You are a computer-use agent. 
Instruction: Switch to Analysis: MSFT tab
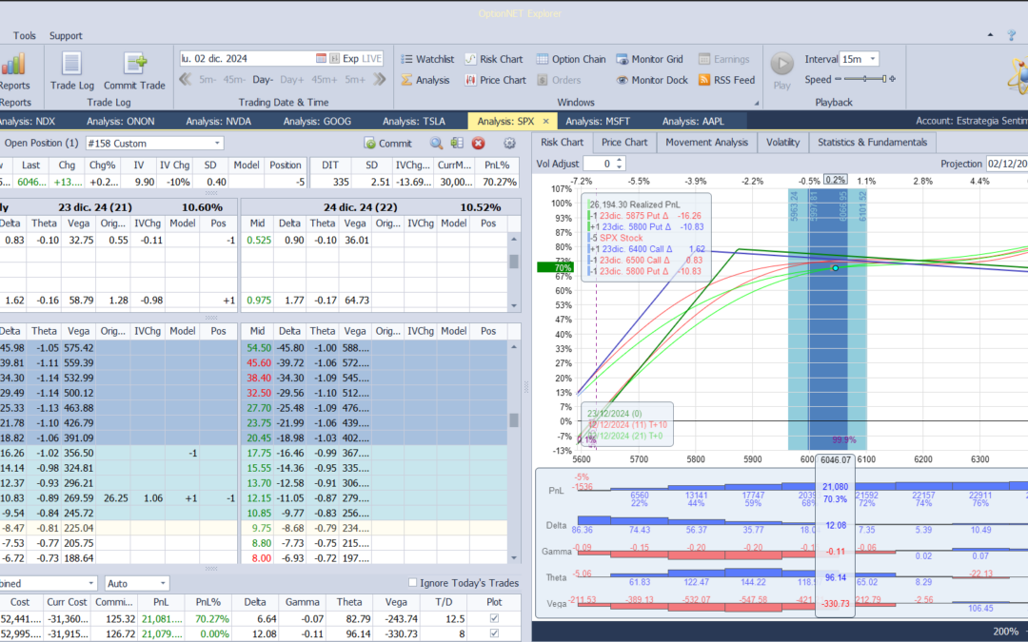pos(597,121)
